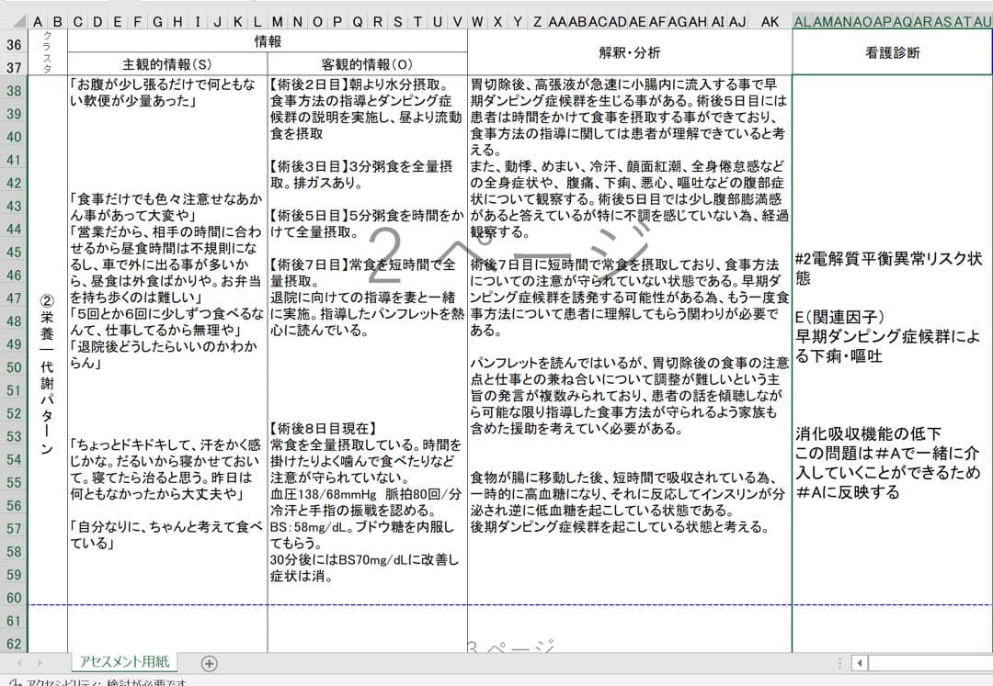The image size is (993, 686).
Task: Select row 36 header
Action: tap(14, 45)
